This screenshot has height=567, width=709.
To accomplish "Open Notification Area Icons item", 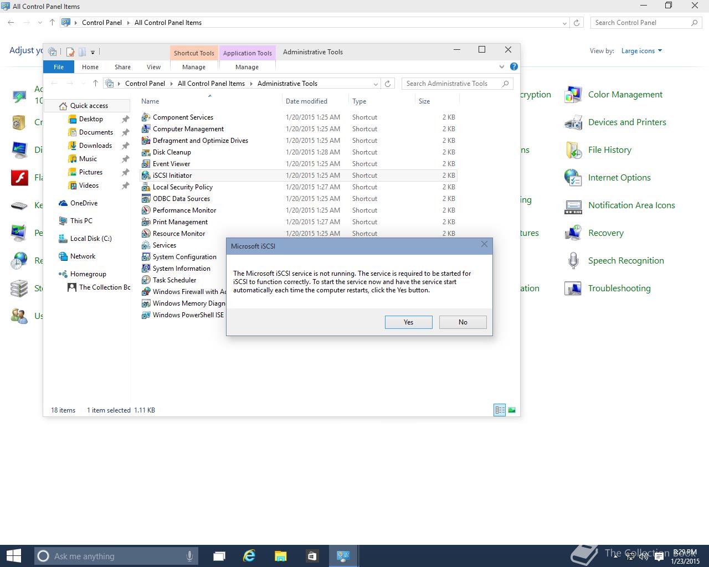I will [631, 205].
